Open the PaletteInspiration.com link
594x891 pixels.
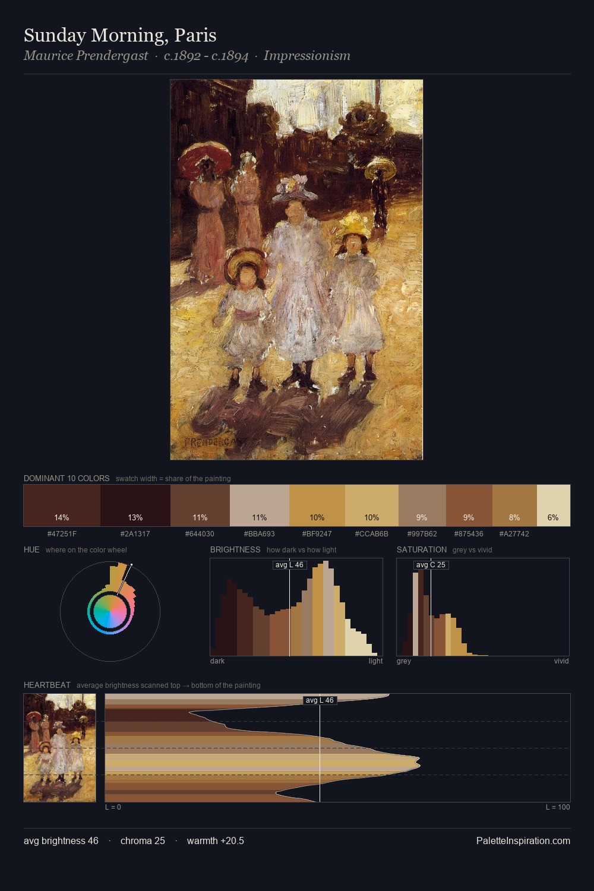click(x=523, y=841)
